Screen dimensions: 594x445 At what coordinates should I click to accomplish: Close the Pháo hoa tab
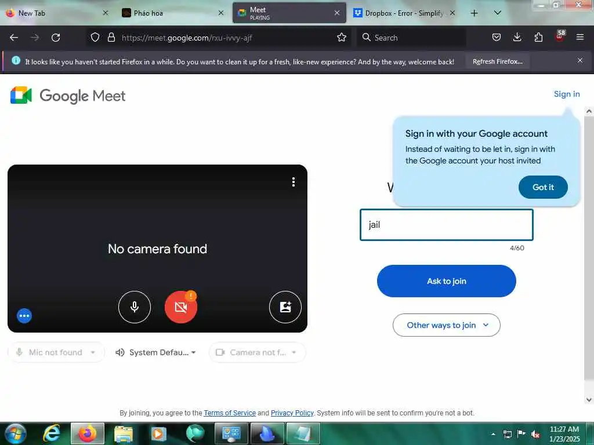point(221,13)
